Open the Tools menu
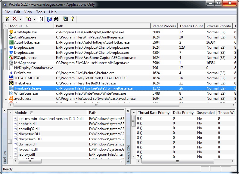239x174 pixels. [x=40, y=12]
